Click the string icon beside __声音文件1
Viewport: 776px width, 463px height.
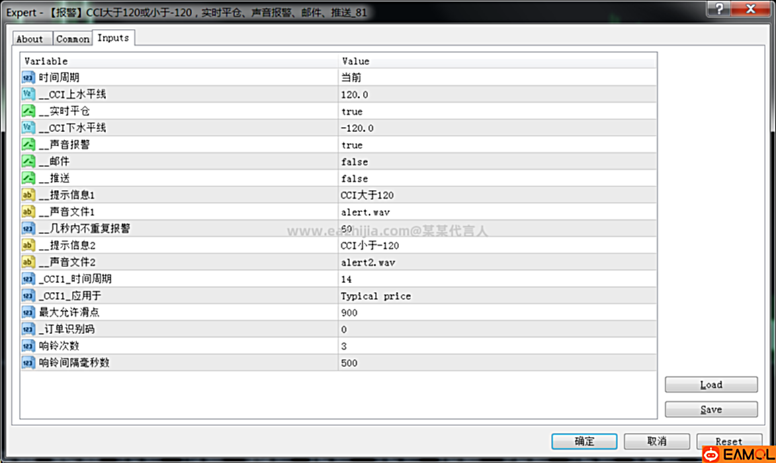point(28,212)
